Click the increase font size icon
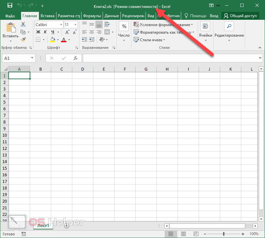Screen dimensions: 265x238 coord(67,32)
